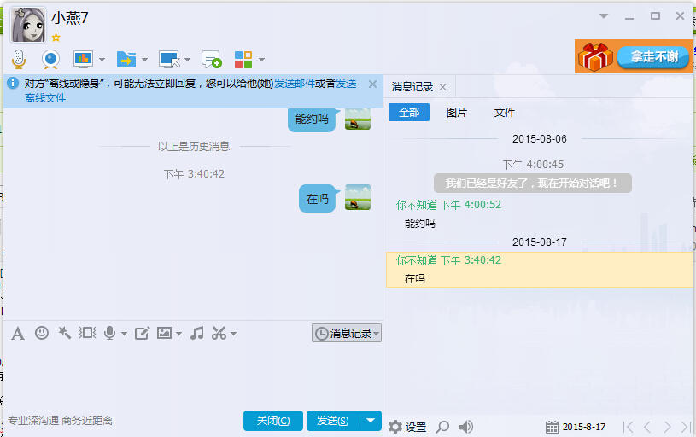This screenshot has height=437, width=696.
Task: Open message search with the magnifier icon
Action: (442, 427)
